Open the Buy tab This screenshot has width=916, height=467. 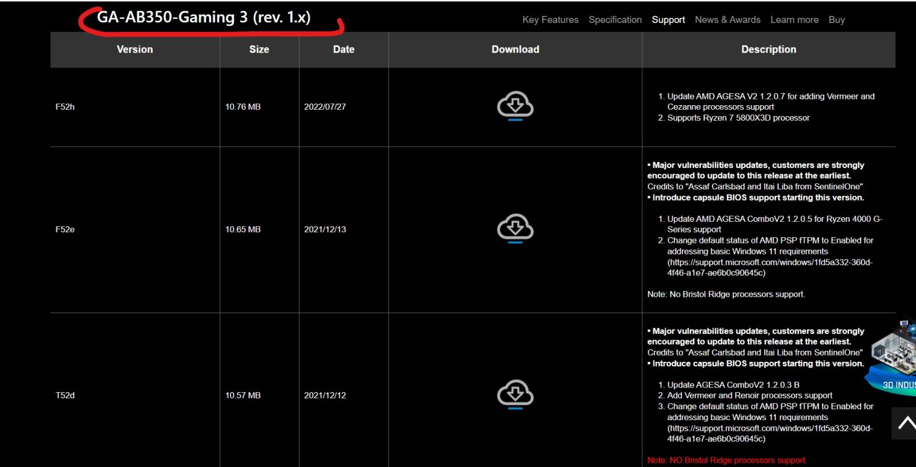pyautogui.click(x=836, y=19)
